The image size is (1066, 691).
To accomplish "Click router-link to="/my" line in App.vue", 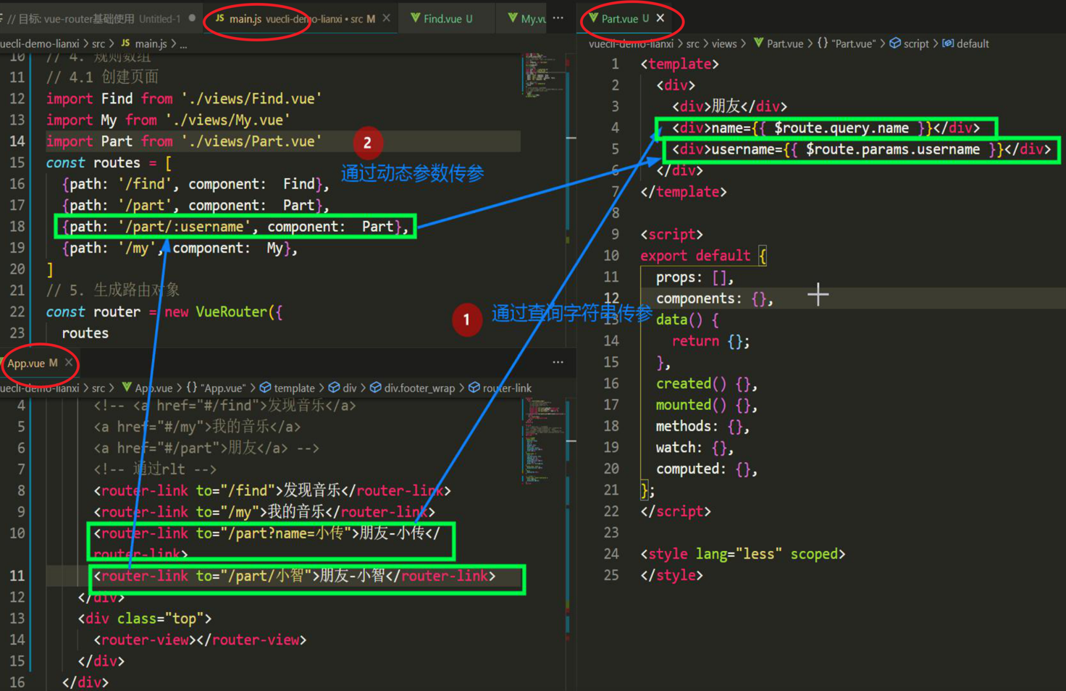I will coord(264,512).
